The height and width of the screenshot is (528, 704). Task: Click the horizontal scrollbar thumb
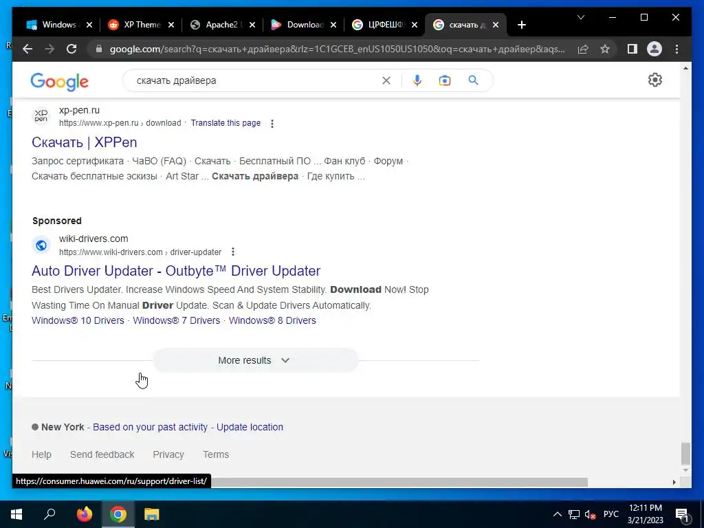click(399, 482)
